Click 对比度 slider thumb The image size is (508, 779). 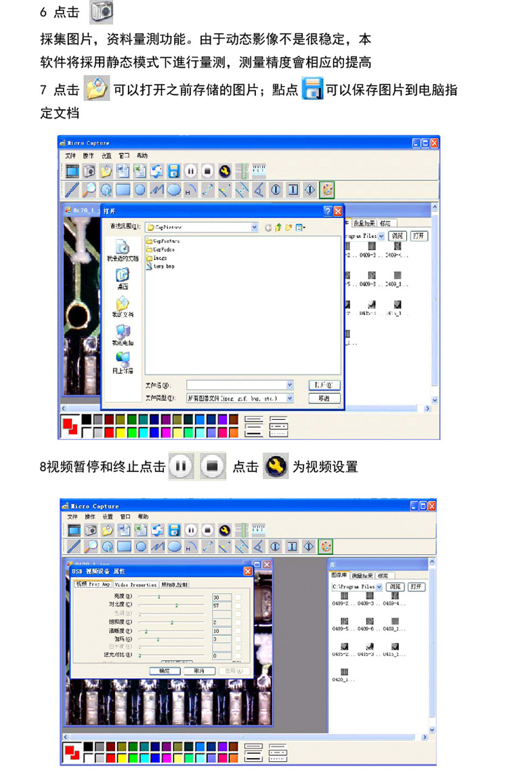click(x=176, y=605)
